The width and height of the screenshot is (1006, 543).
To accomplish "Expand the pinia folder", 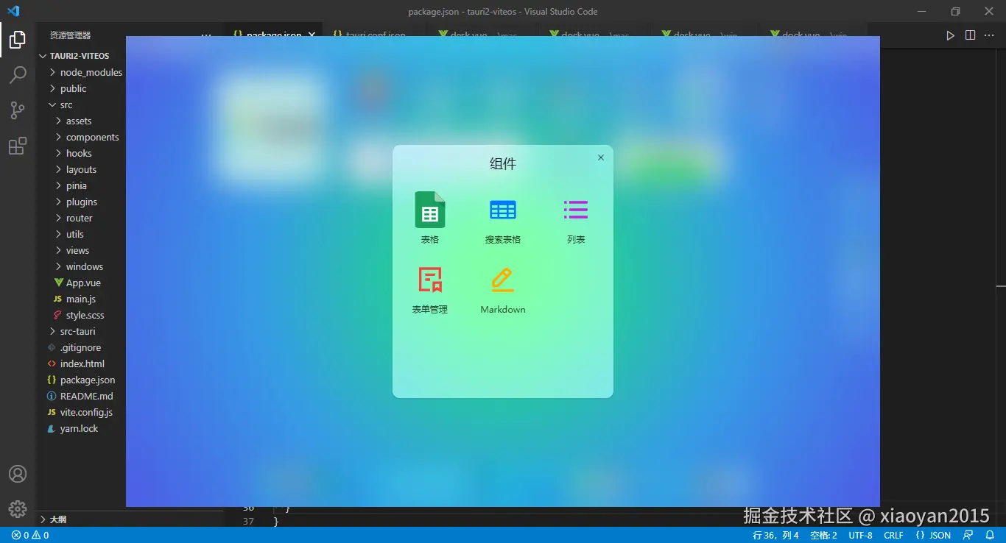I will [x=77, y=185].
